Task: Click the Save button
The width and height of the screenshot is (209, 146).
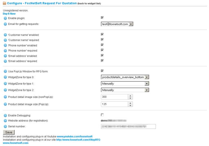Action: click(9, 132)
